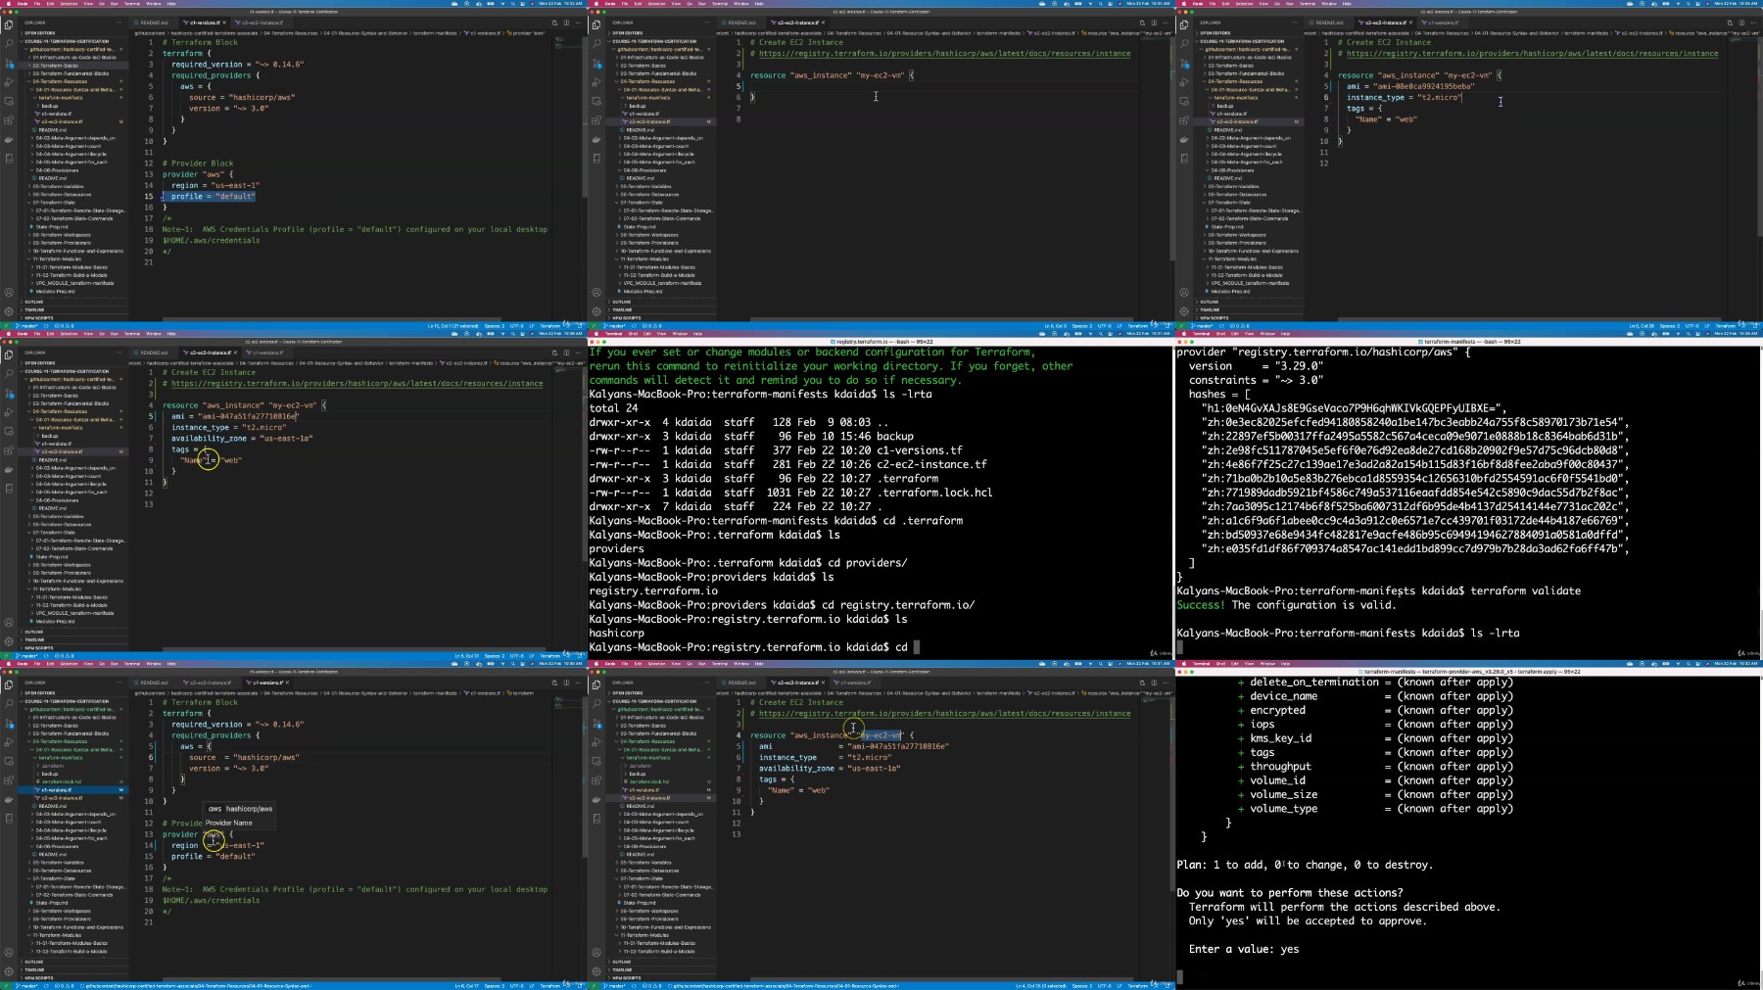
Task: Open Accounts menu in ami-08e0ca9924195beba editor
Action: click(1184, 293)
